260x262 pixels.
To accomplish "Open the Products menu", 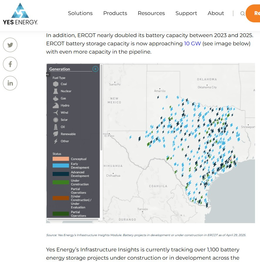I will (115, 13).
